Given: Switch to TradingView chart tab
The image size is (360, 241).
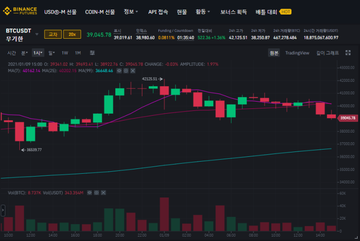Looking at the screenshot, I should click(x=297, y=53).
